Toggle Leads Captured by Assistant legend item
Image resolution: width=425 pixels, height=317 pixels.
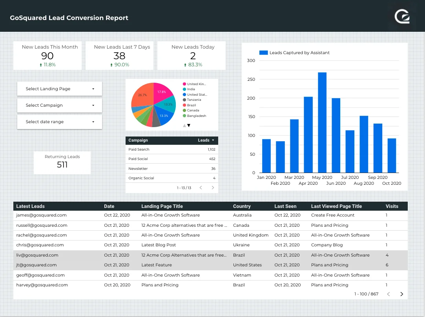click(295, 53)
